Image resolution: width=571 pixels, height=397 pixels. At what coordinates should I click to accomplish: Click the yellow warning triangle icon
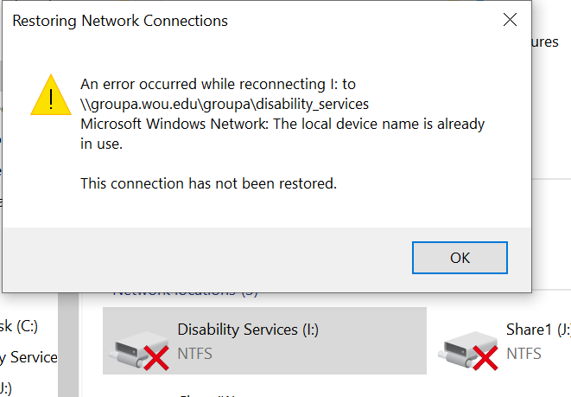[x=51, y=95]
